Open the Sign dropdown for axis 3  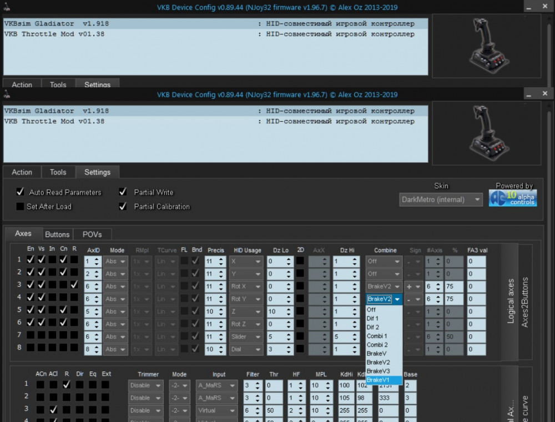[x=414, y=287]
